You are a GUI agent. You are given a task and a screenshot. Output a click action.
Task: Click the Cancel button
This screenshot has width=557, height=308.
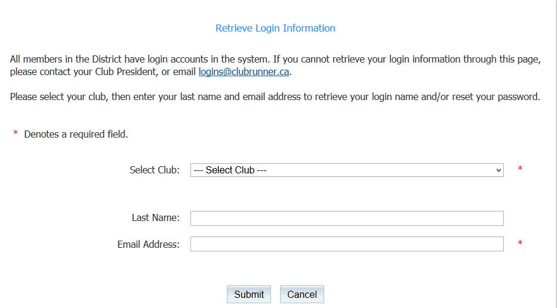301,294
